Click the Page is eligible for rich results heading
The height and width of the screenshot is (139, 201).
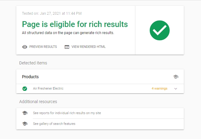pos(75,24)
